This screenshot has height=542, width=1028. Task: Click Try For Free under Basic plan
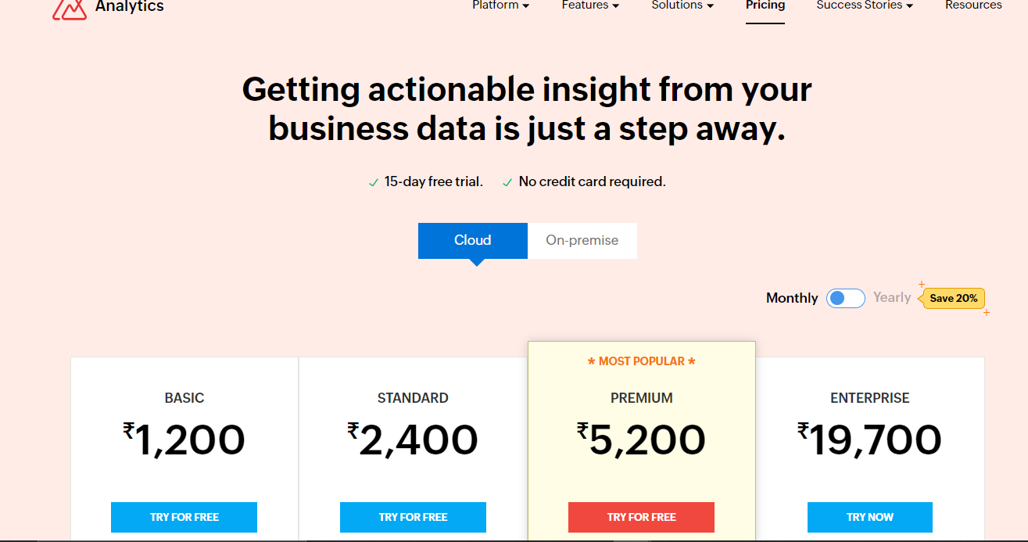point(184,517)
